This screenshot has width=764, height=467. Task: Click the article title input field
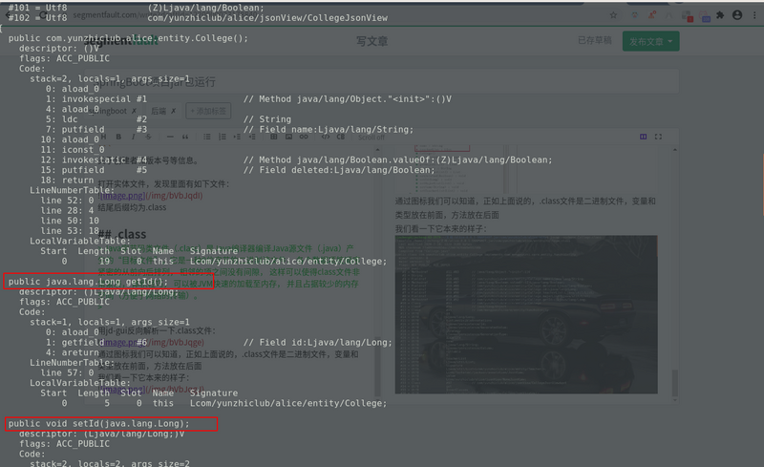point(382,81)
